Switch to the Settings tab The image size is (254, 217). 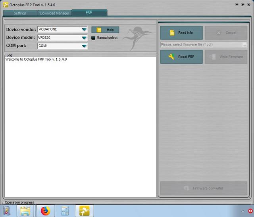point(20,13)
